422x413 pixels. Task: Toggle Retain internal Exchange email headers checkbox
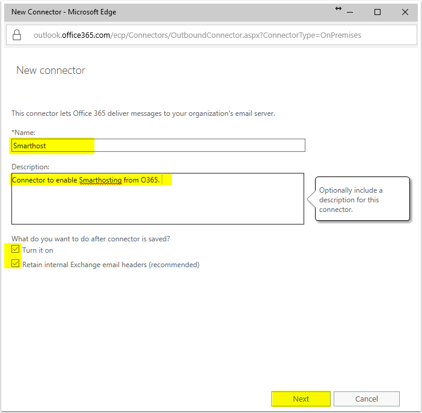coord(16,264)
